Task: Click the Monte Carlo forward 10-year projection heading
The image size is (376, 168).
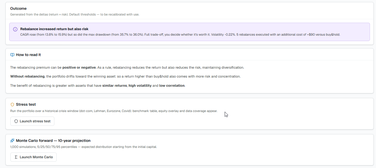Action: pos(53,141)
